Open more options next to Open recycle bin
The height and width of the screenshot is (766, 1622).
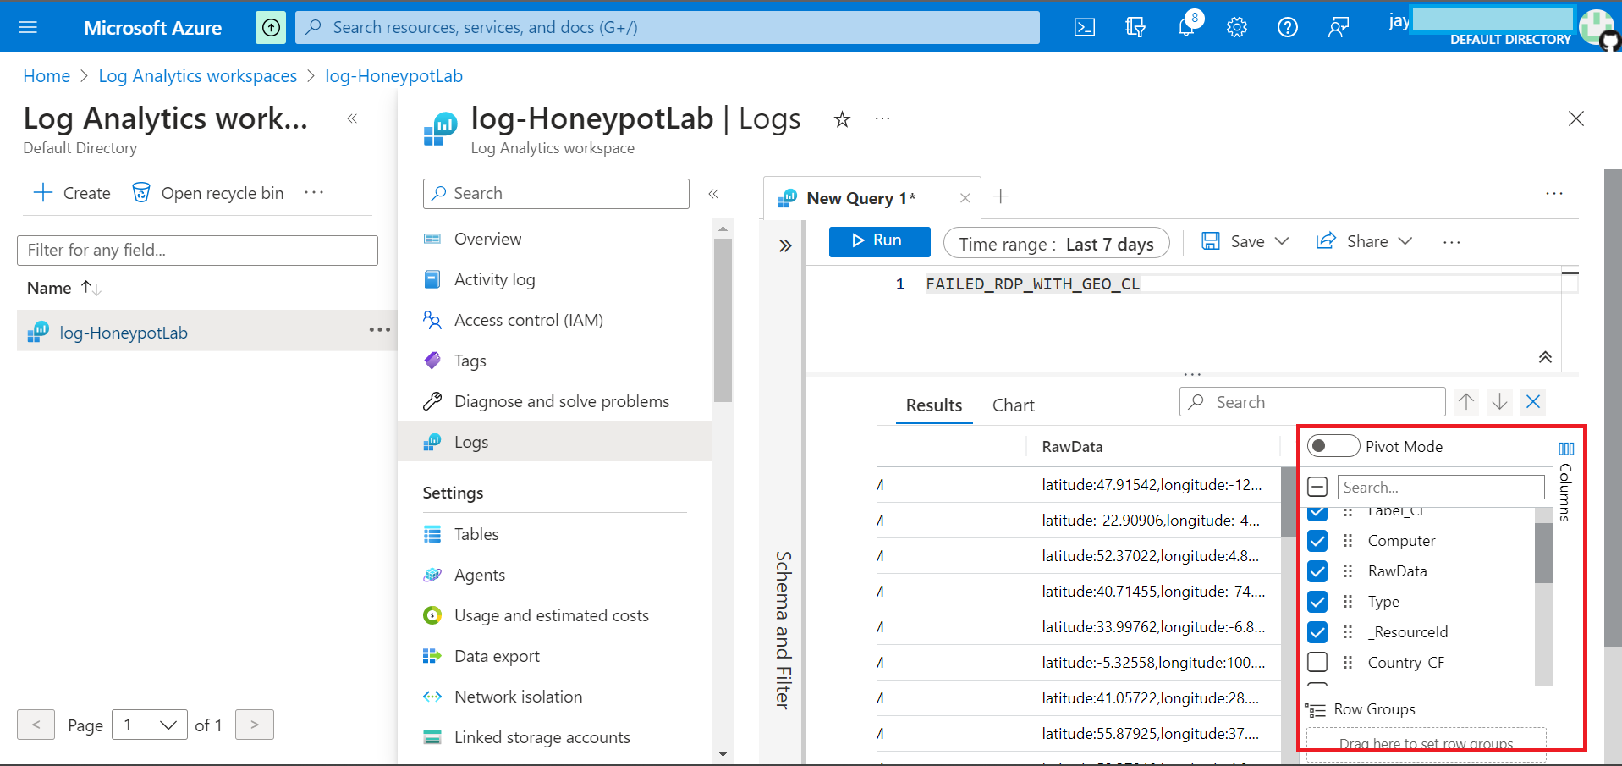(x=314, y=192)
